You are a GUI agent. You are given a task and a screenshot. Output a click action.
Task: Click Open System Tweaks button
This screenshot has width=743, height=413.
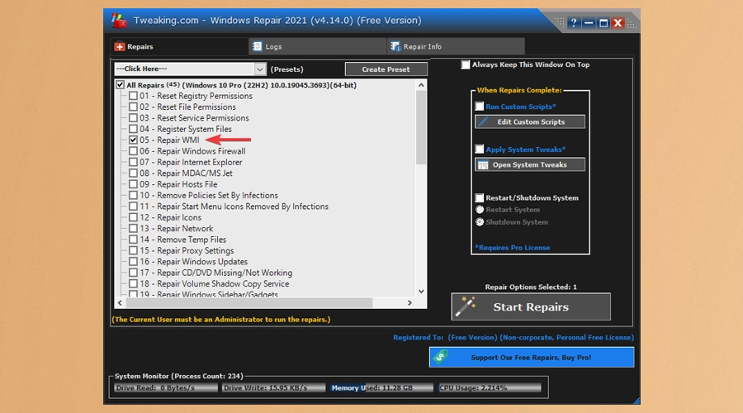pos(530,164)
